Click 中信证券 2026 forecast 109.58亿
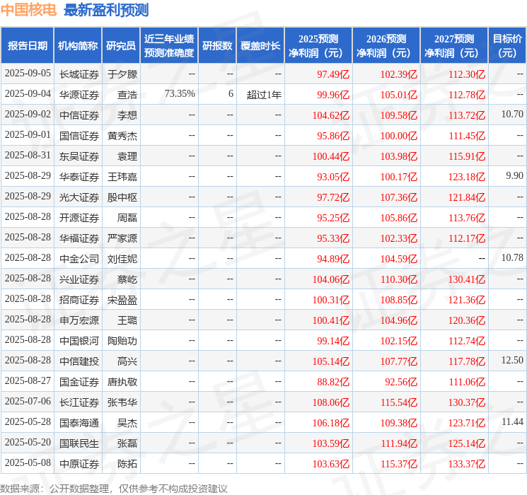 click(x=399, y=115)
